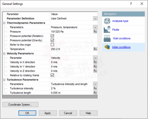Open Fx for Turbulence intensity

95,88
